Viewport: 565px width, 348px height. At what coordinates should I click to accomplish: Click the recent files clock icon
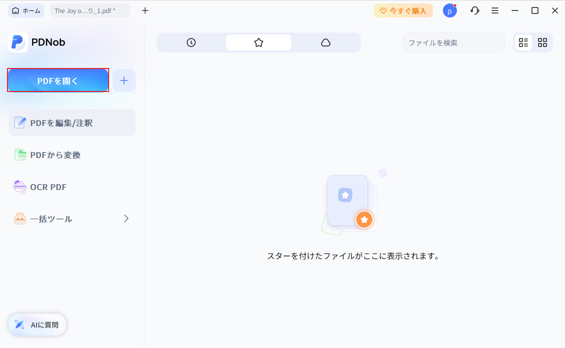coord(191,42)
